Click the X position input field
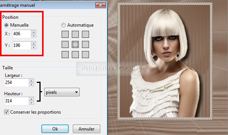Image resolution: width=228 pixels, height=135 pixels. 21,34
